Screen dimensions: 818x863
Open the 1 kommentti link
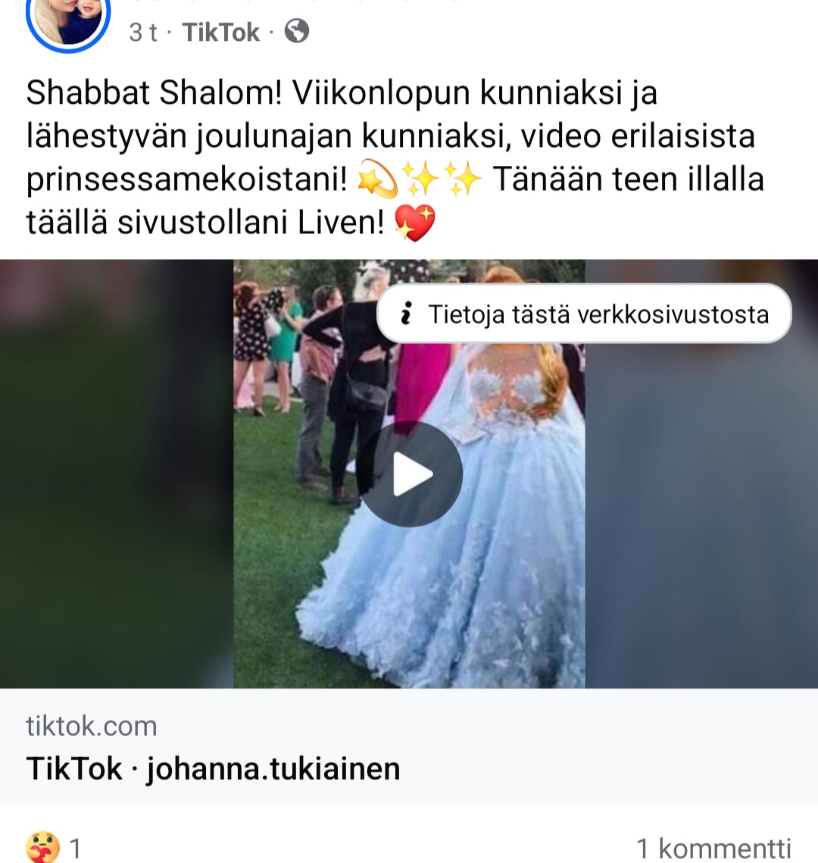pyautogui.click(x=713, y=848)
